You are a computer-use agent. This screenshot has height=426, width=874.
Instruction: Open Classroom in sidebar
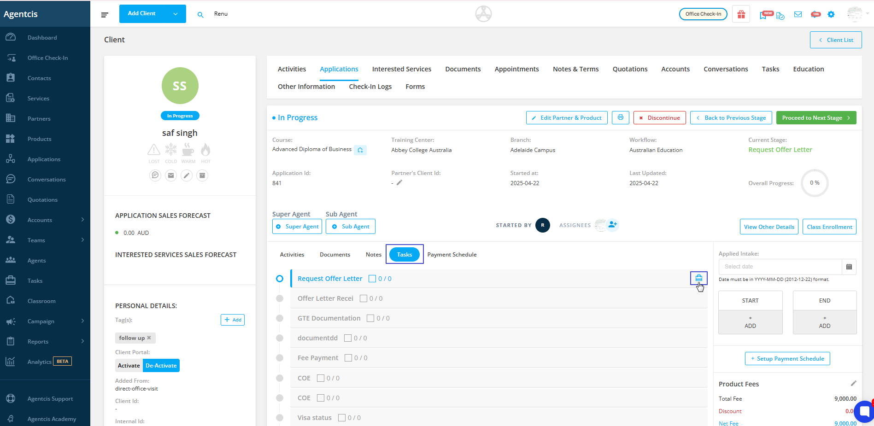pos(41,301)
